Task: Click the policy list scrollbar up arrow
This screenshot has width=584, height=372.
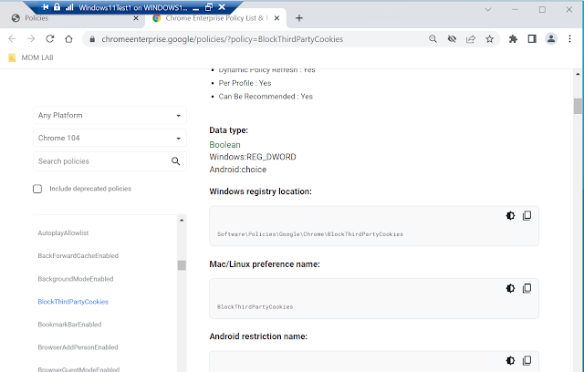Action: pyautogui.click(x=182, y=221)
